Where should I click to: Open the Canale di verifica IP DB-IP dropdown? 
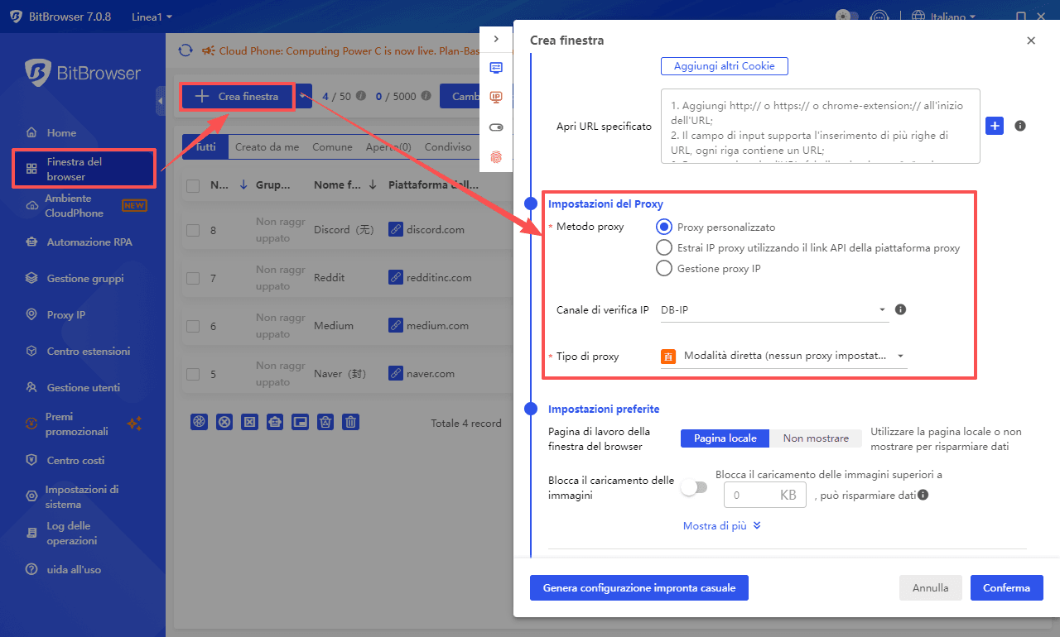pos(773,309)
